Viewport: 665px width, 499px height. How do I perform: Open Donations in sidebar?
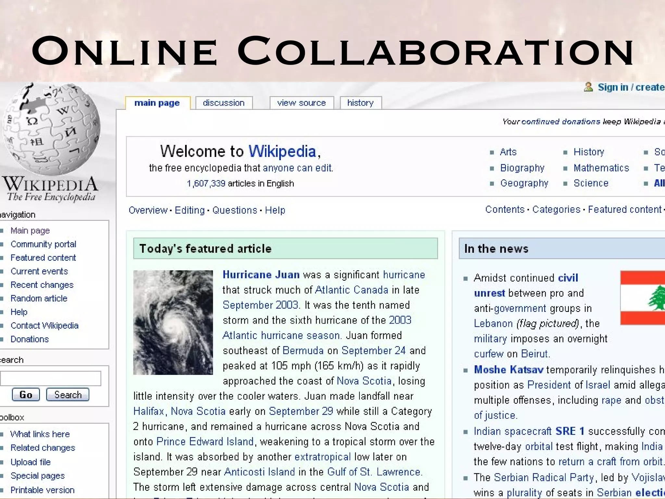coord(30,339)
